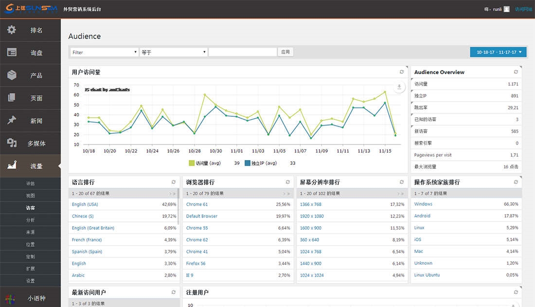Image resolution: width=535 pixels, height=307 pixels.
Task: Click the Pageviews per visit row
Action: pos(466,155)
